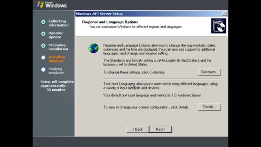The image size is (261, 147).
Task: Click the 'Setup will complete approximately' text
Action: click(x=57, y=84)
